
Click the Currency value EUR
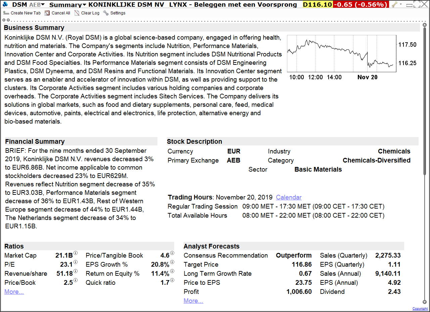click(234, 151)
